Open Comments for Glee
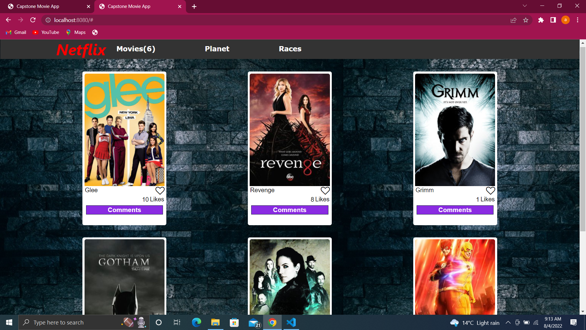Screen dimensions: 586x330 pos(124,210)
